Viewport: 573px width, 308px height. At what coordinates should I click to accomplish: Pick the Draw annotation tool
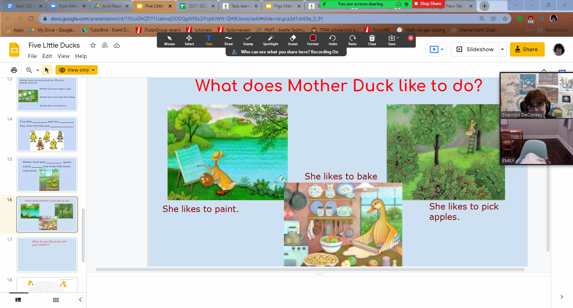click(x=228, y=40)
